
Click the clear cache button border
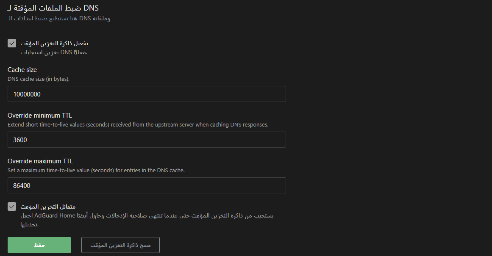(120, 245)
